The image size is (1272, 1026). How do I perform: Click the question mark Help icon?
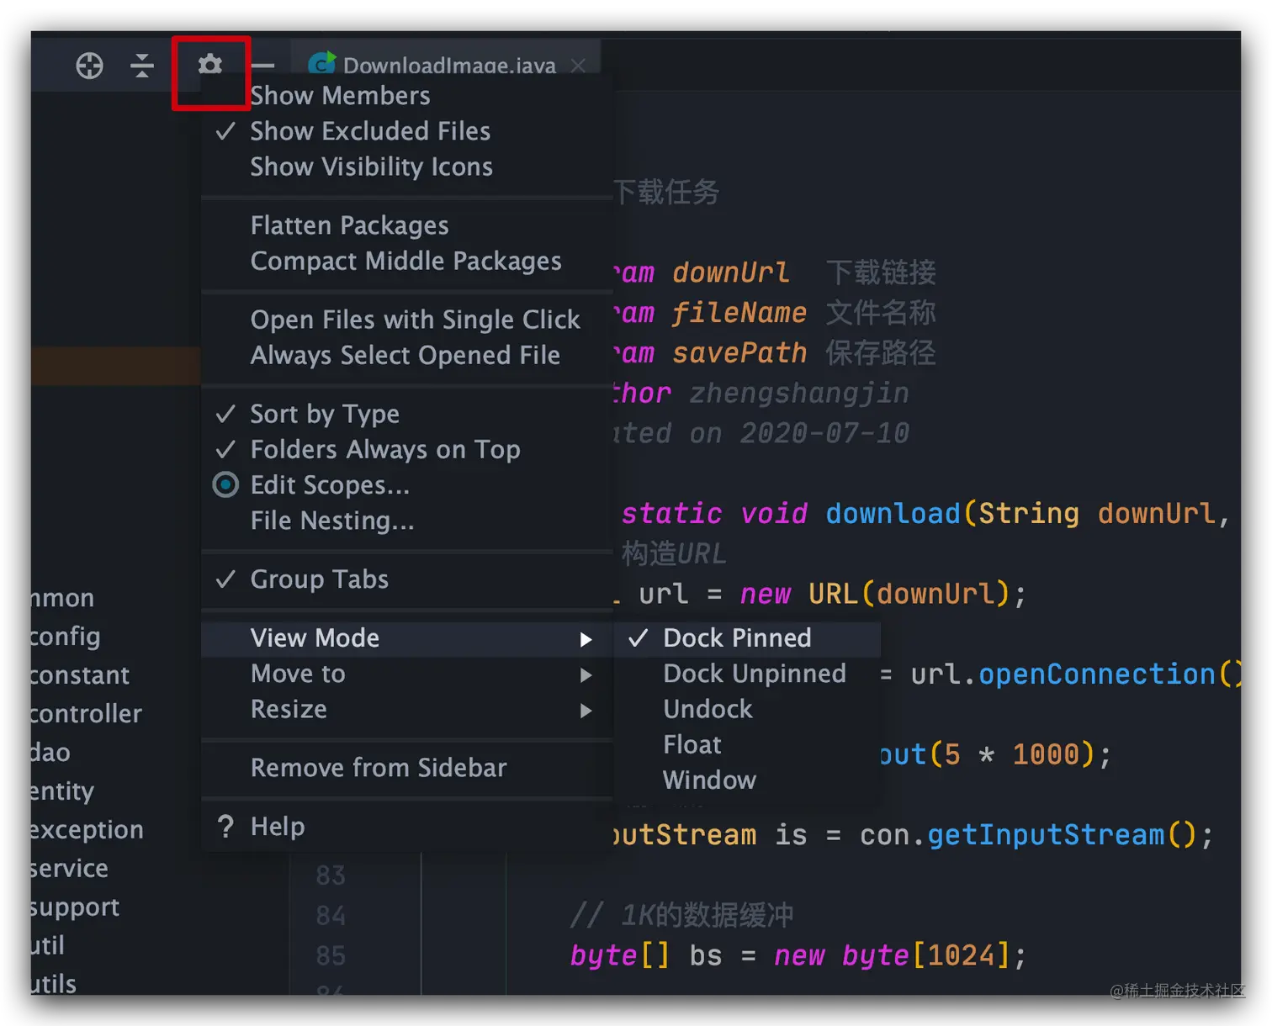[x=225, y=826]
